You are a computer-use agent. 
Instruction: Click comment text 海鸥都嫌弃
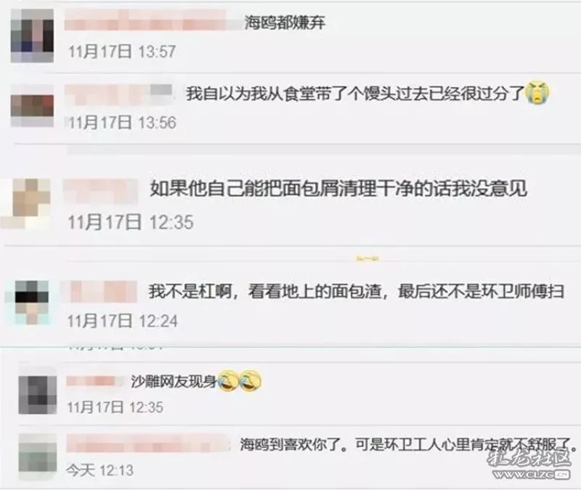tap(285, 23)
